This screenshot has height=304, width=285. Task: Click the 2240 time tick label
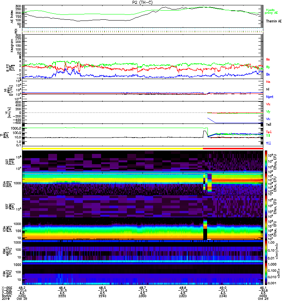point(102,296)
